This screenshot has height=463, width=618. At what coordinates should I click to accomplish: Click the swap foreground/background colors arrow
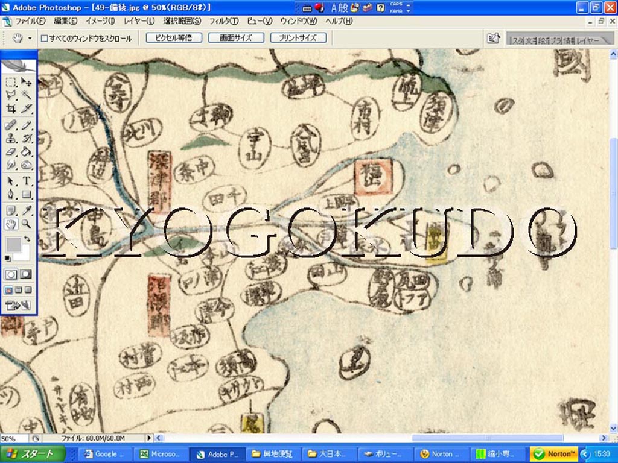click(27, 239)
